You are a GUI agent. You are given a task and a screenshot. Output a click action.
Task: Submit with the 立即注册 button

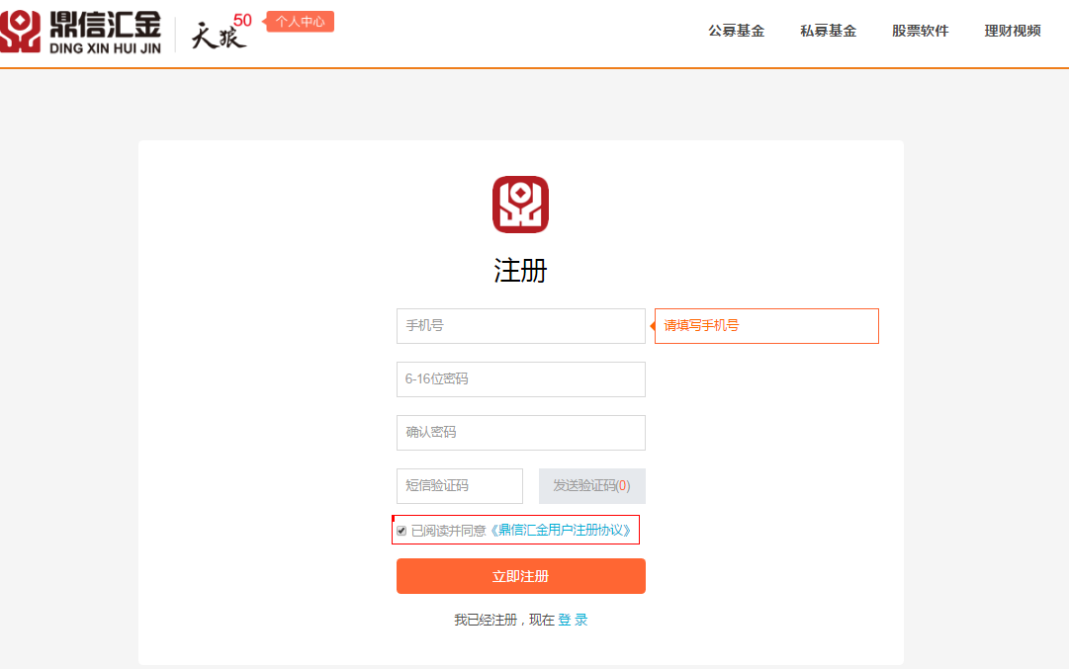521,576
